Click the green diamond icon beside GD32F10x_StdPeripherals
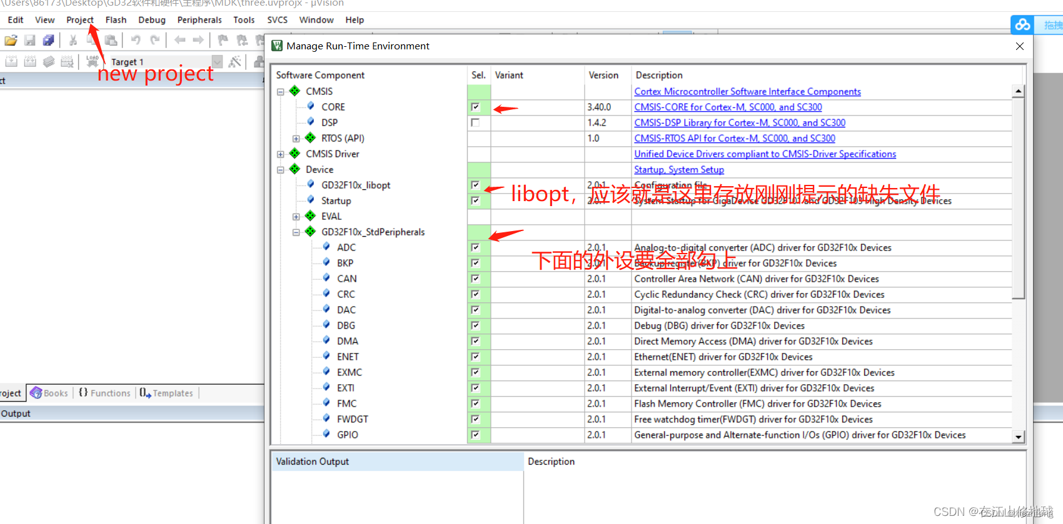This screenshot has height=524, width=1063. pyautogui.click(x=310, y=232)
